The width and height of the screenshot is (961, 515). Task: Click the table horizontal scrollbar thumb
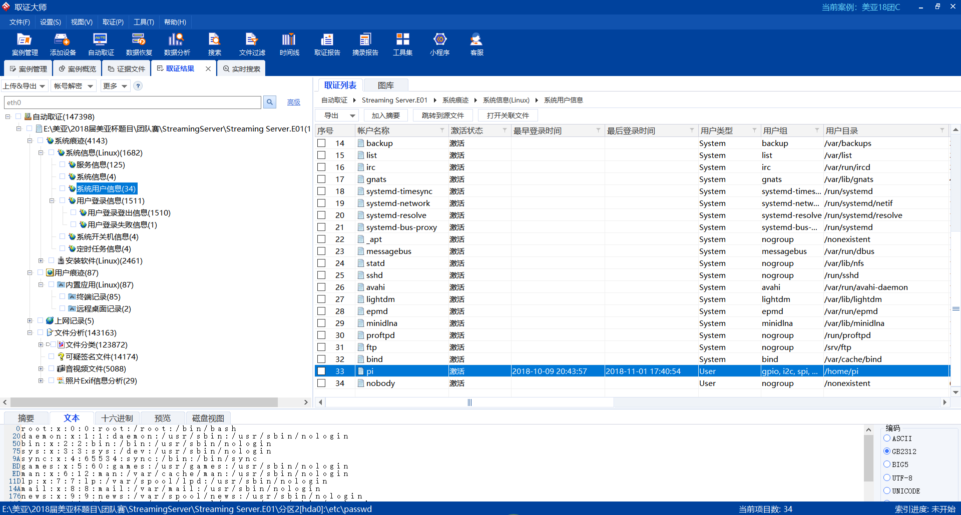click(x=469, y=402)
